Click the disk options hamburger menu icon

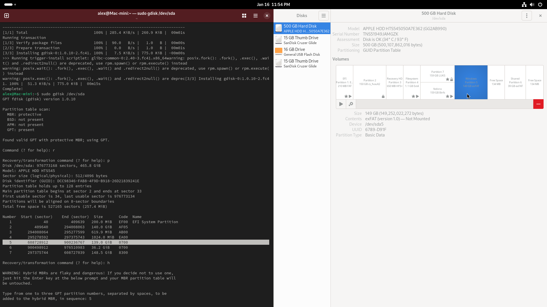tap(323, 15)
